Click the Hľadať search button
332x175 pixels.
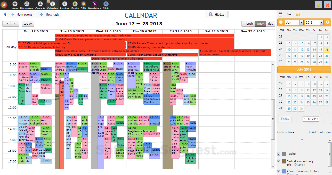[x=216, y=14]
